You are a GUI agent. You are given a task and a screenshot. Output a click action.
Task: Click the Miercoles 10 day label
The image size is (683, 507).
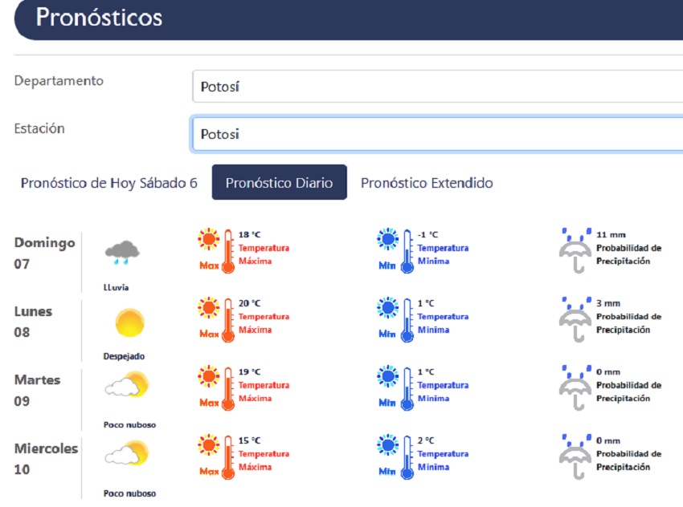46,459
